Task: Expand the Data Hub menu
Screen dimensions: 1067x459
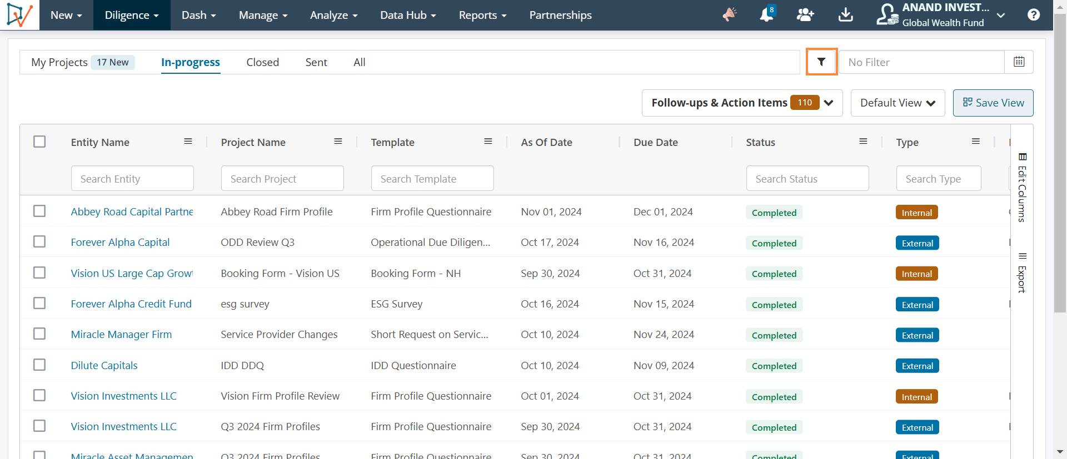Action: coord(408,15)
